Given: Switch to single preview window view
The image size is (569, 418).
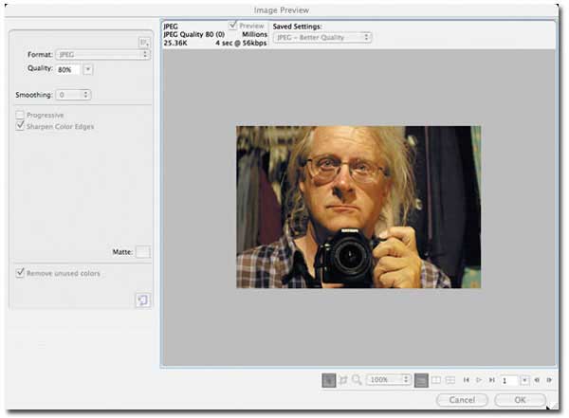Looking at the screenshot, I should tap(420, 380).
